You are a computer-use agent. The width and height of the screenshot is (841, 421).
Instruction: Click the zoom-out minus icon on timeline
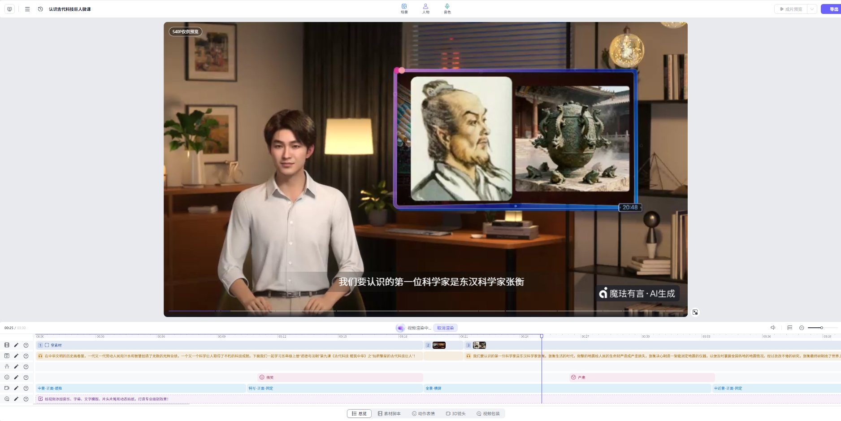coord(802,328)
